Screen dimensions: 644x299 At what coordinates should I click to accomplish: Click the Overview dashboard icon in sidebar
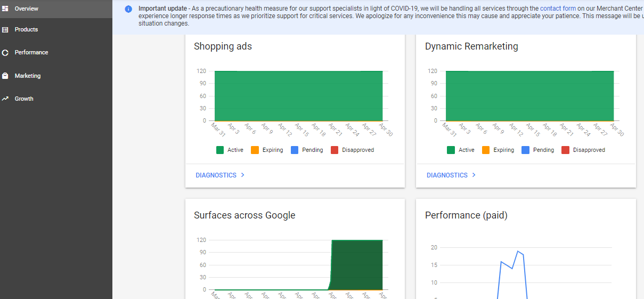5,9
